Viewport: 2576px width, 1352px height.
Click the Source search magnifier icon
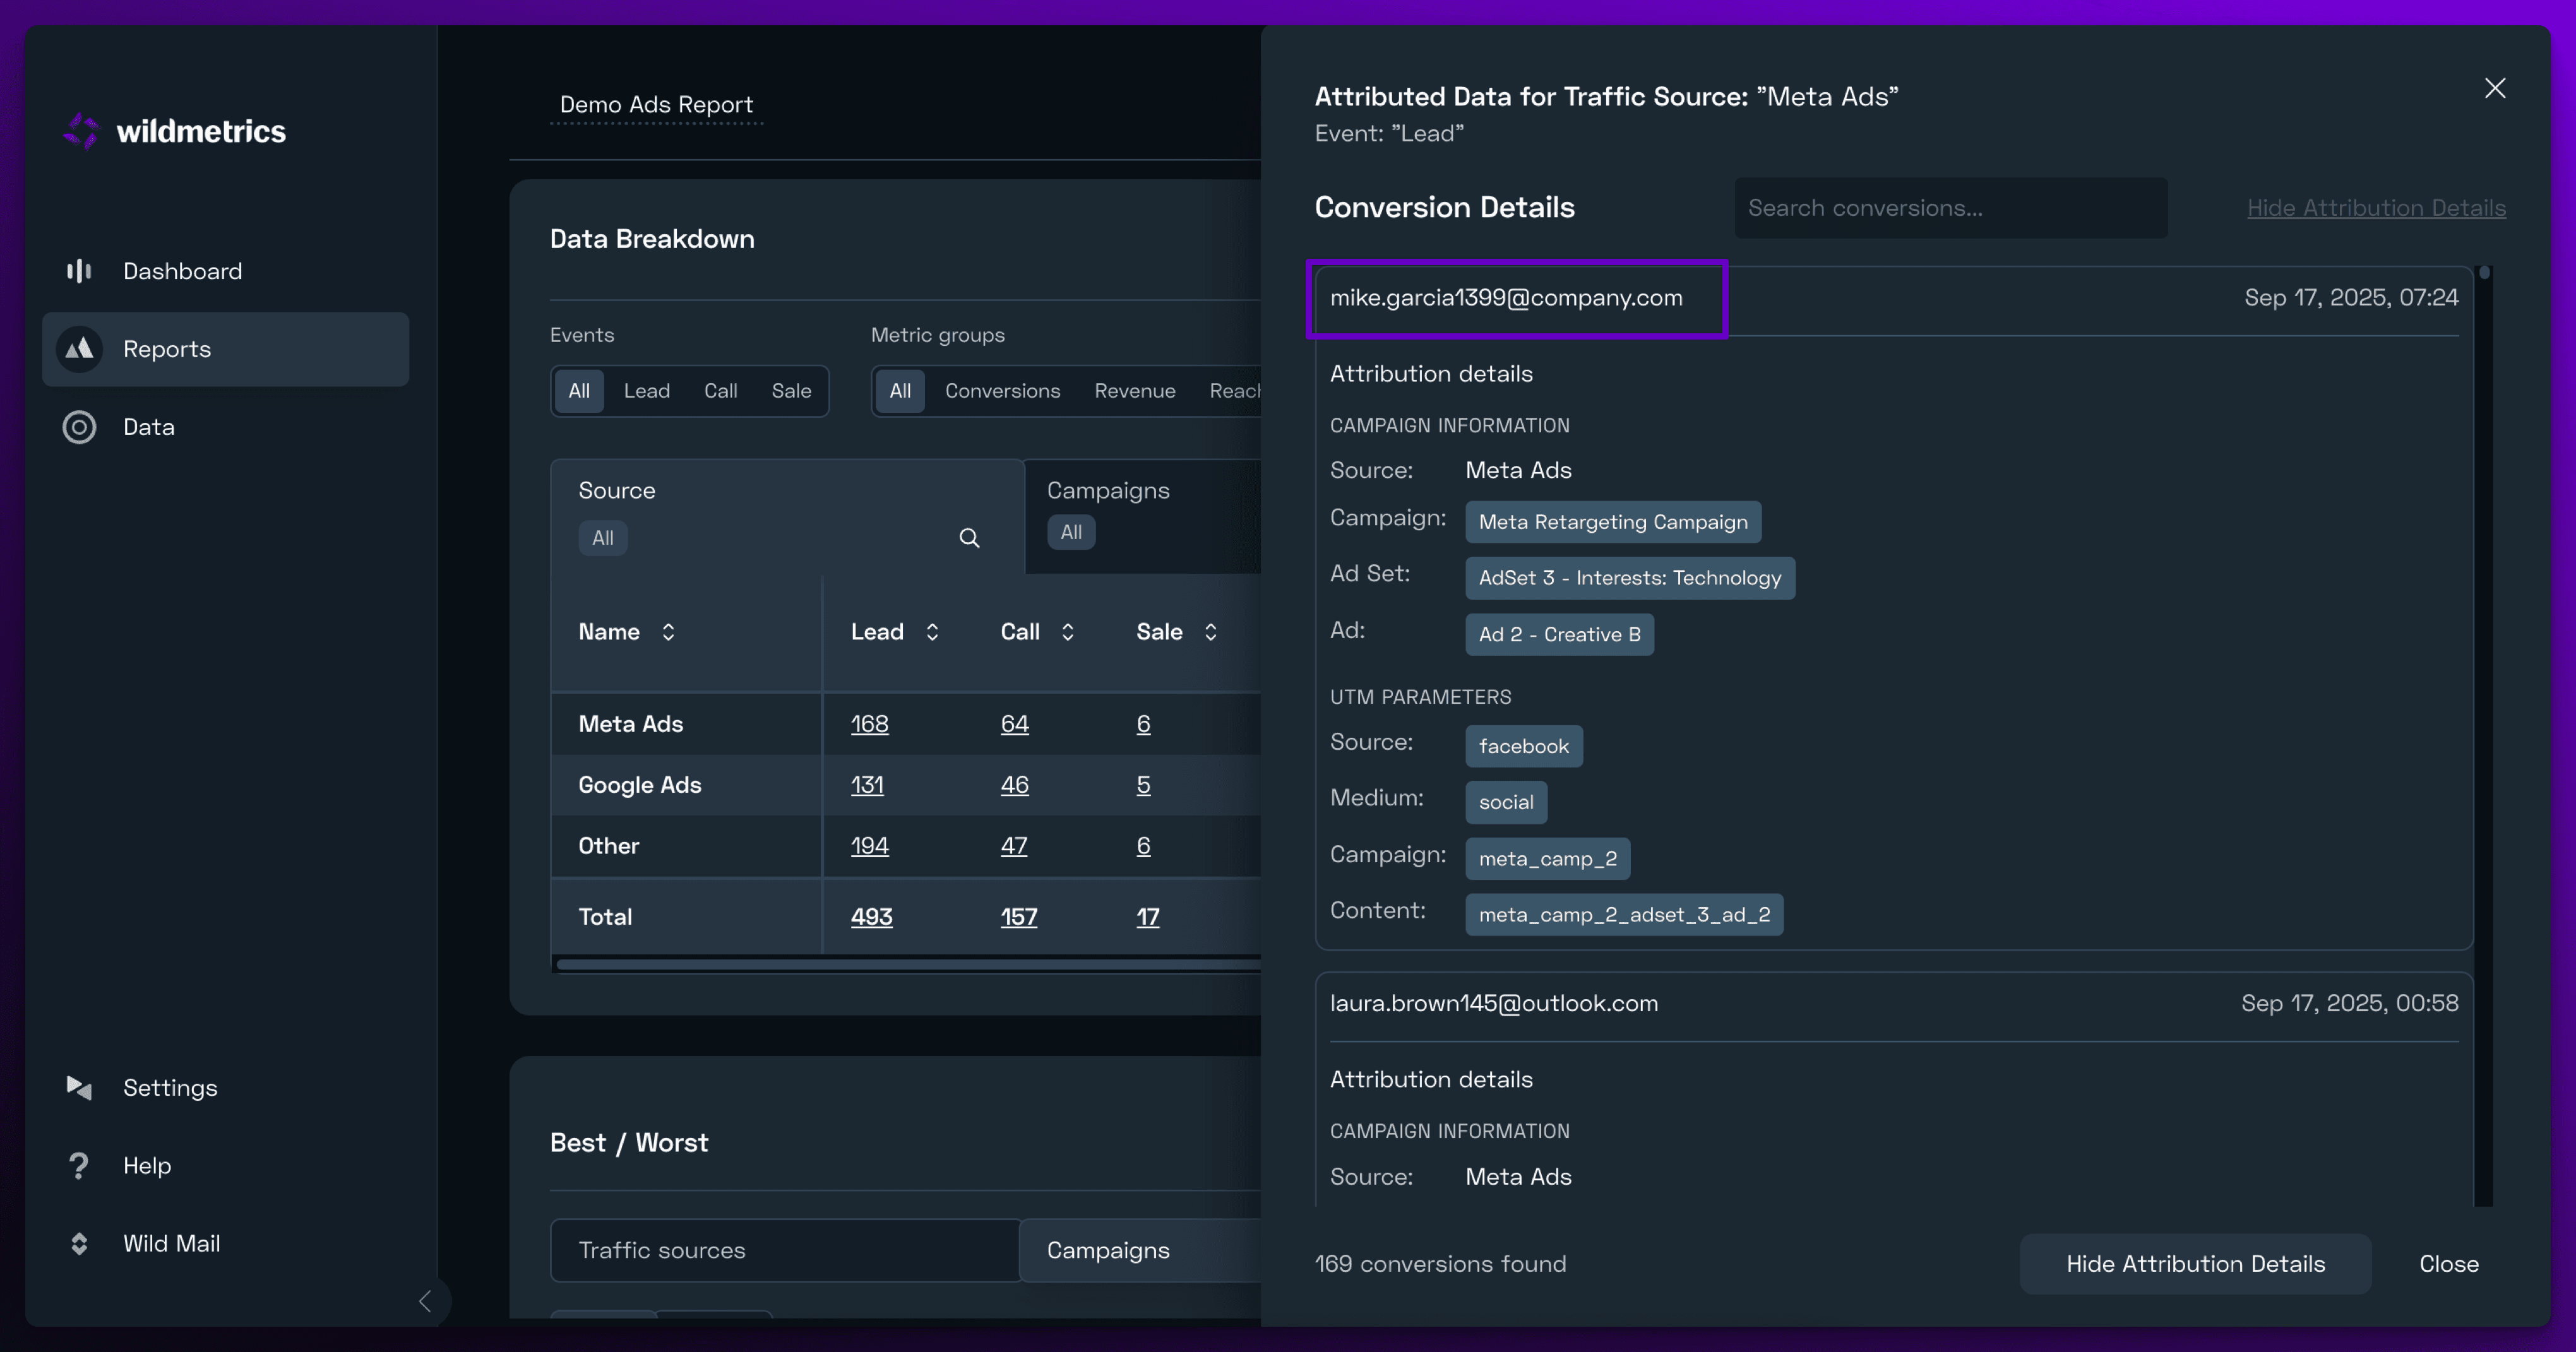click(969, 538)
